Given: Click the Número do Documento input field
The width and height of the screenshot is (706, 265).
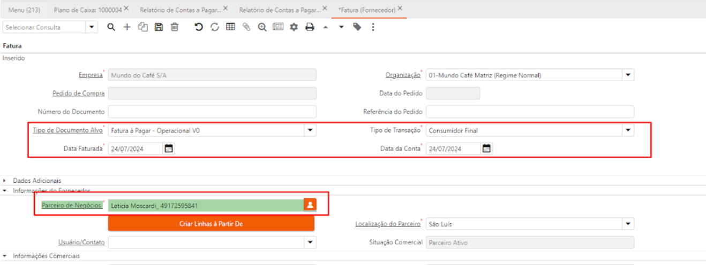Looking at the screenshot, I should click(212, 112).
